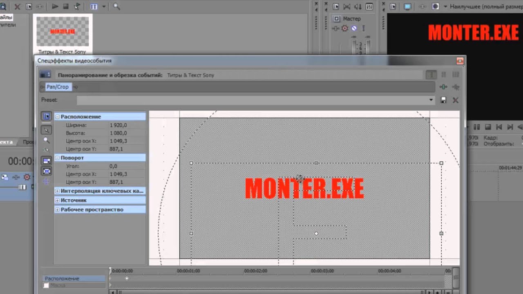Screen dimensions: 523x294
Task: Select the Normal Edit arrow tool
Action: click(47, 130)
